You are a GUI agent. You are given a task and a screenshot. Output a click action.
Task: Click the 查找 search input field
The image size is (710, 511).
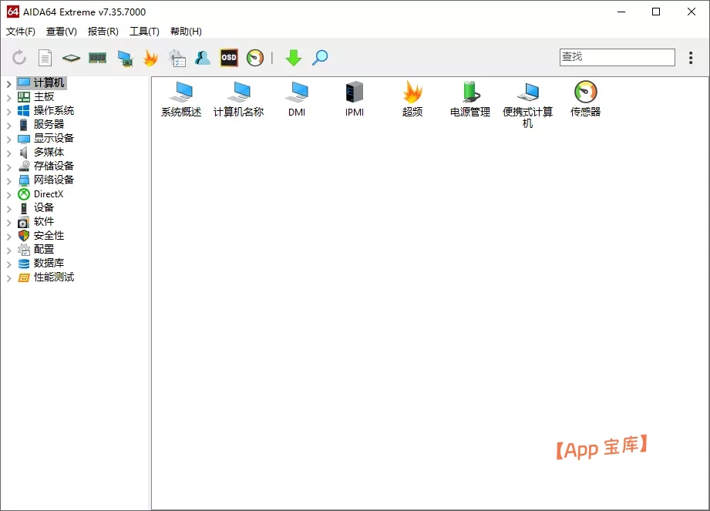(x=617, y=57)
